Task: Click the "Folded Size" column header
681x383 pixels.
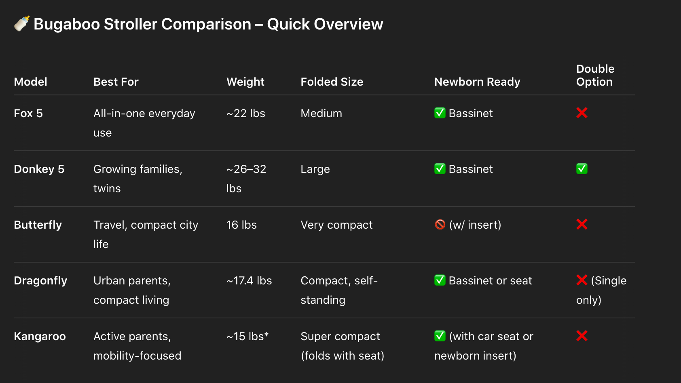Action: 332,82
